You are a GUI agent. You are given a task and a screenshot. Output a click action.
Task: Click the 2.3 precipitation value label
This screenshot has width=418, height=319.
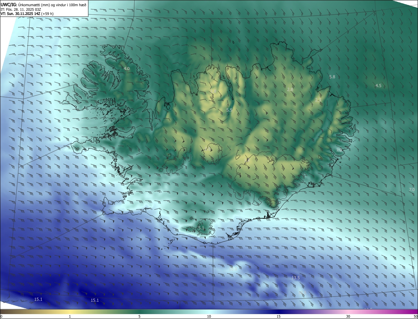click(318, 100)
